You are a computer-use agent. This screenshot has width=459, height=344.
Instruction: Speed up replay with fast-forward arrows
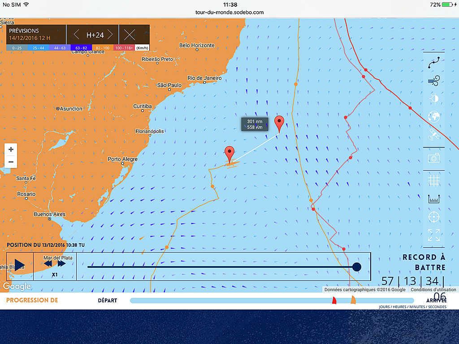[61, 263]
